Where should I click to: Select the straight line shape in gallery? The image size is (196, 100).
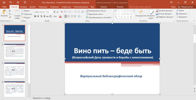(x=119, y=11)
